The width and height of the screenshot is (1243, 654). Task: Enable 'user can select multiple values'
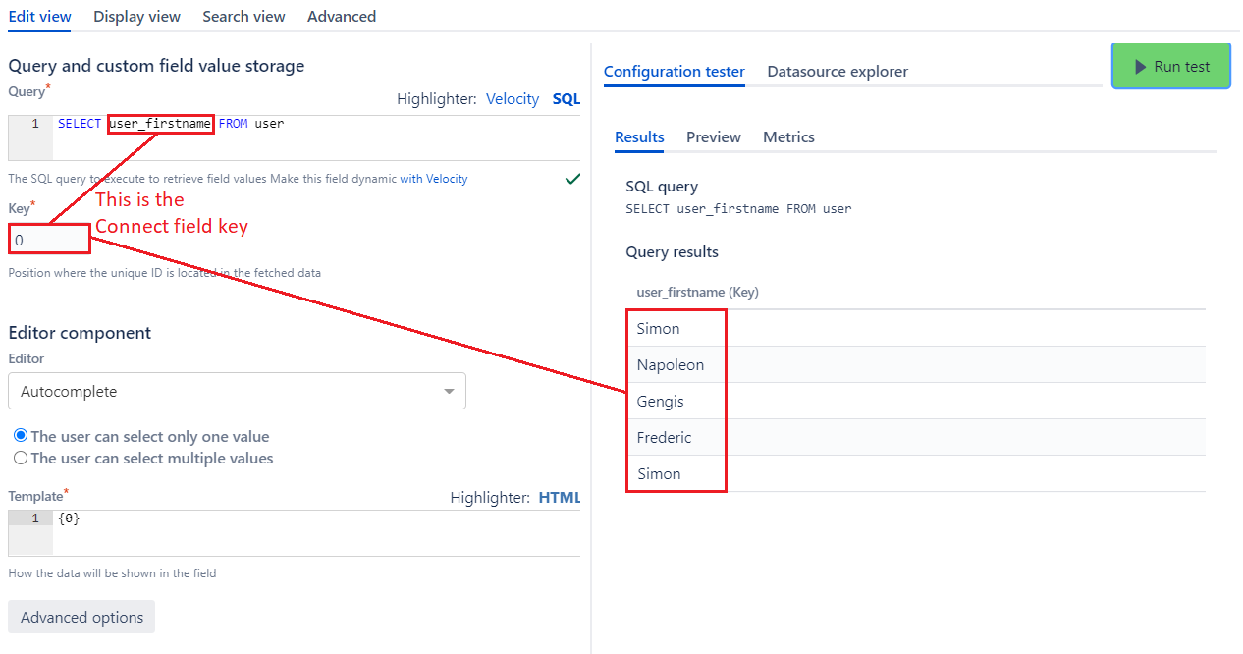[21, 458]
